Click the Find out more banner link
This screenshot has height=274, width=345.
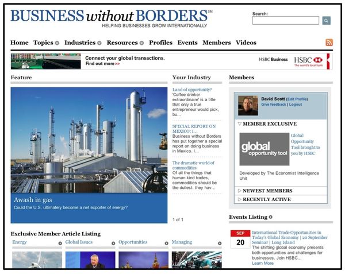coord(102,64)
